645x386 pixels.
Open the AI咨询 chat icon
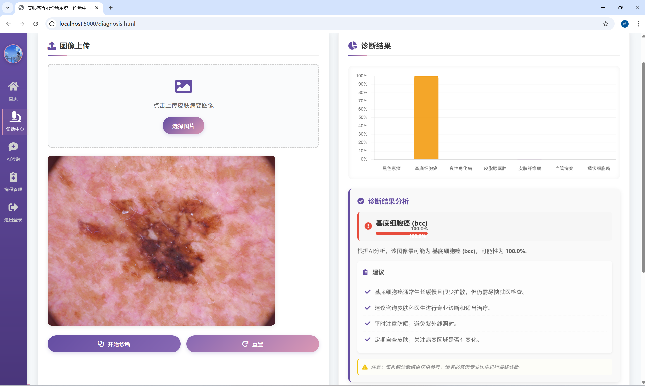tap(13, 147)
